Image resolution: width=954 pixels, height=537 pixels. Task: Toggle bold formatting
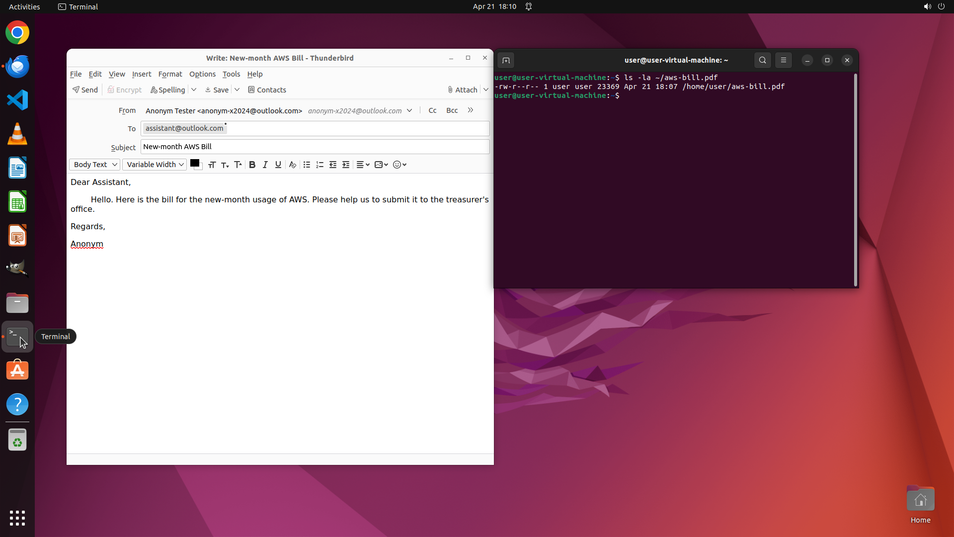coord(252,165)
